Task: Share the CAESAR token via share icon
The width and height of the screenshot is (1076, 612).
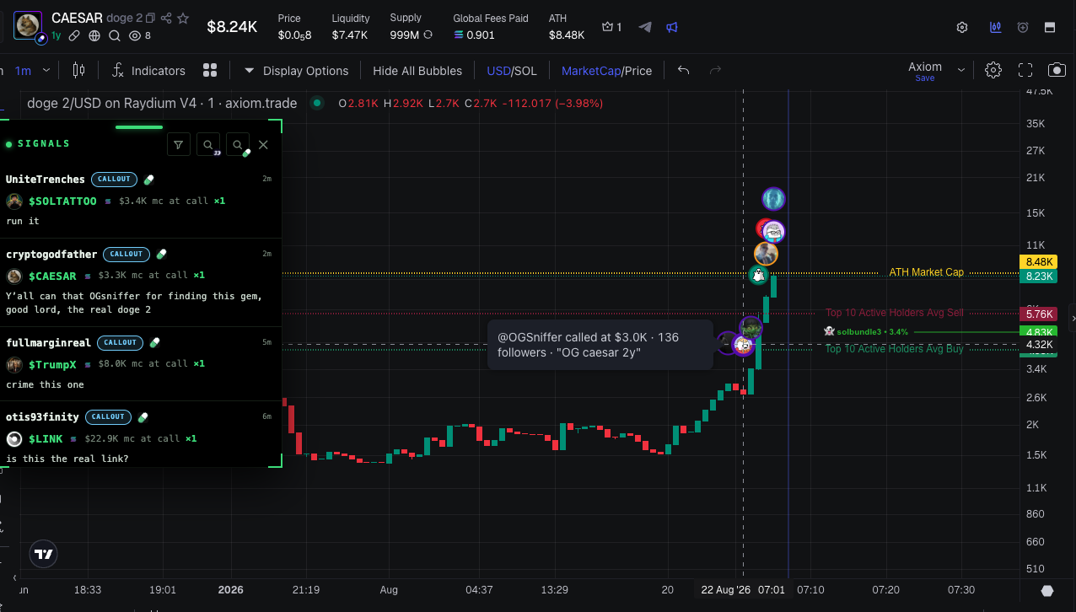Action: point(166,18)
